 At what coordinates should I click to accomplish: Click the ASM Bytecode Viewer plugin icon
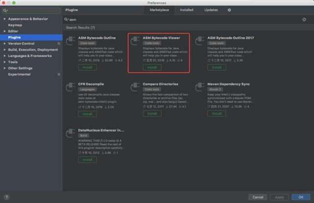pyautogui.click(x=135, y=41)
